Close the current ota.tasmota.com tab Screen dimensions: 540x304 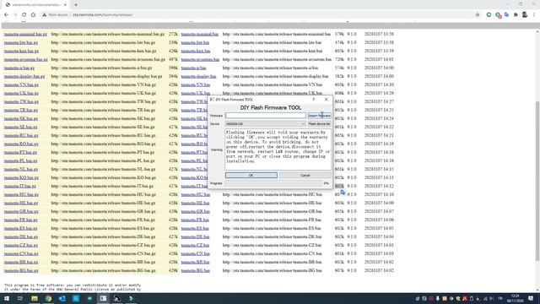(x=65, y=5)
